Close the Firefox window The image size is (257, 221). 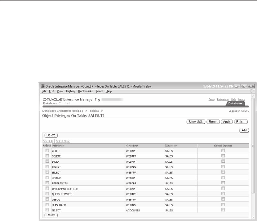click(251, 86)
